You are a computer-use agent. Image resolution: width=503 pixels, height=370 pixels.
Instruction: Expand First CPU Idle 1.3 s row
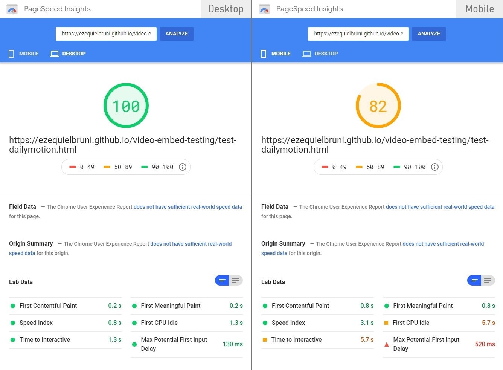(x=187, y=323)
